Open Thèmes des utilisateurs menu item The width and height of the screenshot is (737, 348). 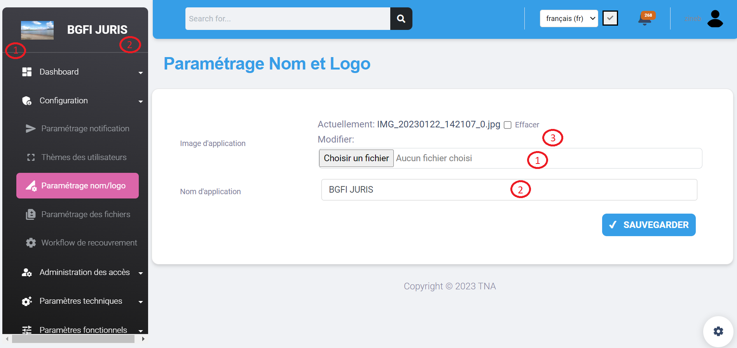(x=84, y=157)
